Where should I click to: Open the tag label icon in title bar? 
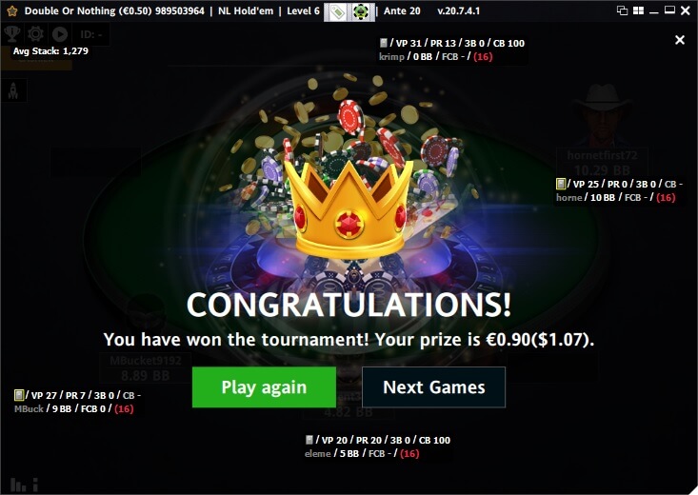point(336,11)
